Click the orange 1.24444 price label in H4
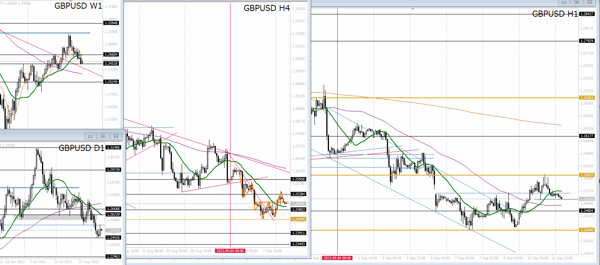This screenshot has height=265, width=600. (x=298, y=219)
